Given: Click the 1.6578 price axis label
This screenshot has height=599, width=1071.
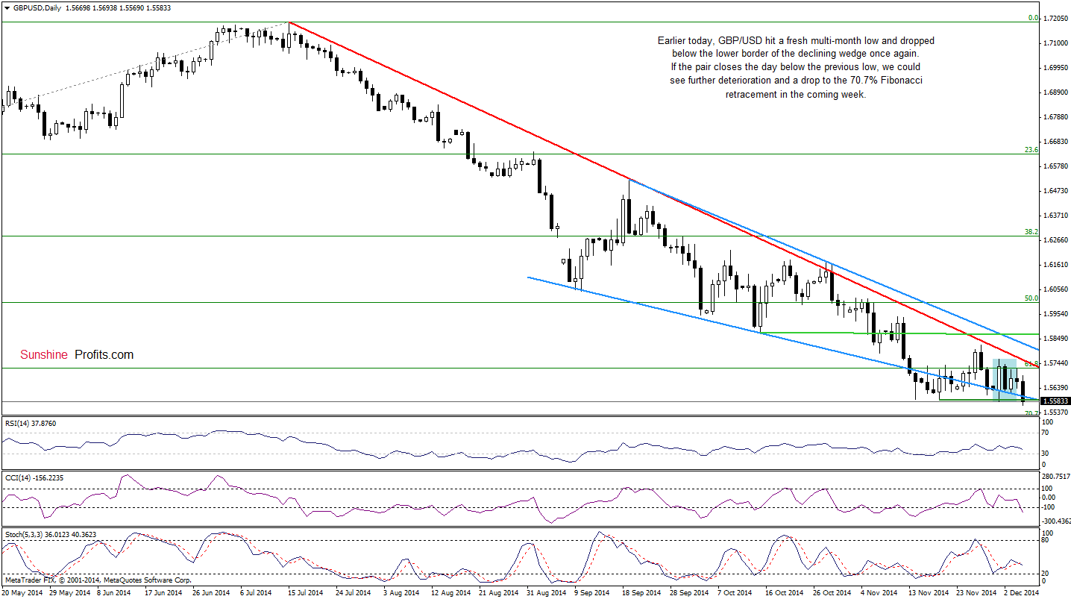Looking at the screenshot, I should coord(1055,166).
